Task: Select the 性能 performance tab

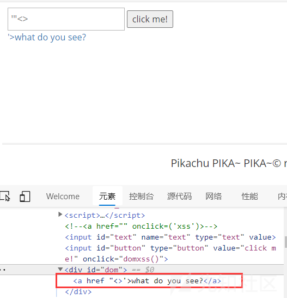Action: [x=249, y=196]
